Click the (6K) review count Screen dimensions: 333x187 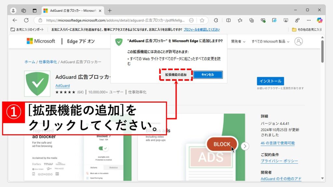(80, 92)
